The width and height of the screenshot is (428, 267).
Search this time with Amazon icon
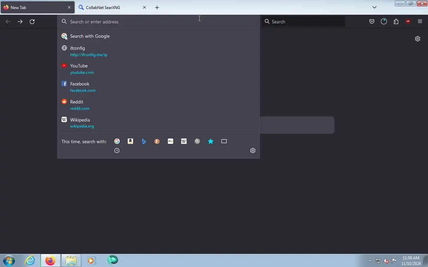click(x=130, y=141)
